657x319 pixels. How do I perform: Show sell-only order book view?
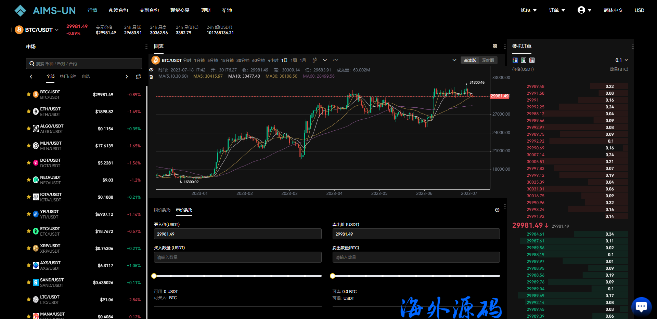pos(532,60)
